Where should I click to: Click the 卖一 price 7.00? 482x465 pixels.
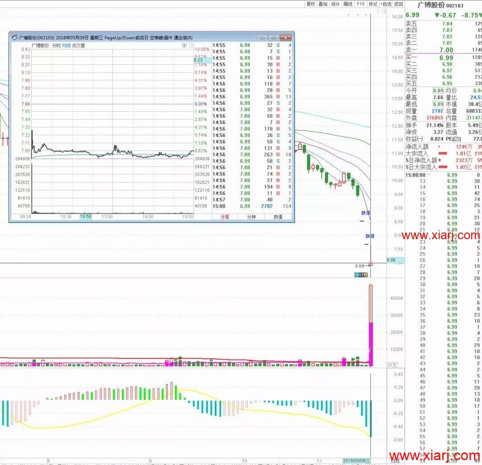coord(446,50)
